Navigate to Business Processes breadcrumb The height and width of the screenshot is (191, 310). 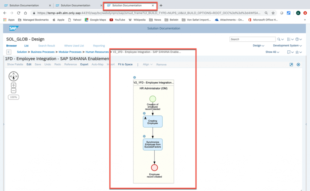[x=43, y=52]
